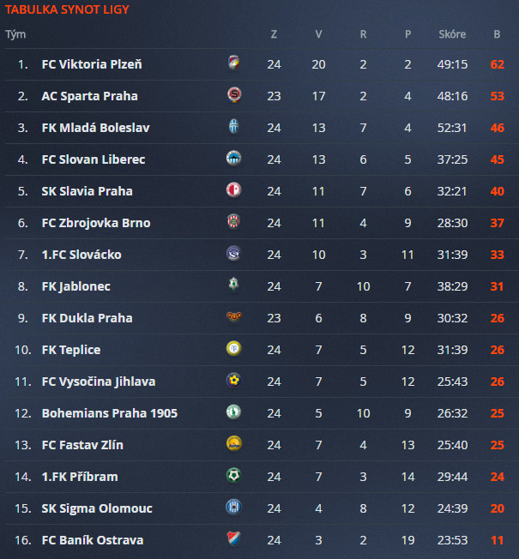The image size is (519, 559).
Task: Click the FC Viktoria Plzeň club crest
Action: 234,64
